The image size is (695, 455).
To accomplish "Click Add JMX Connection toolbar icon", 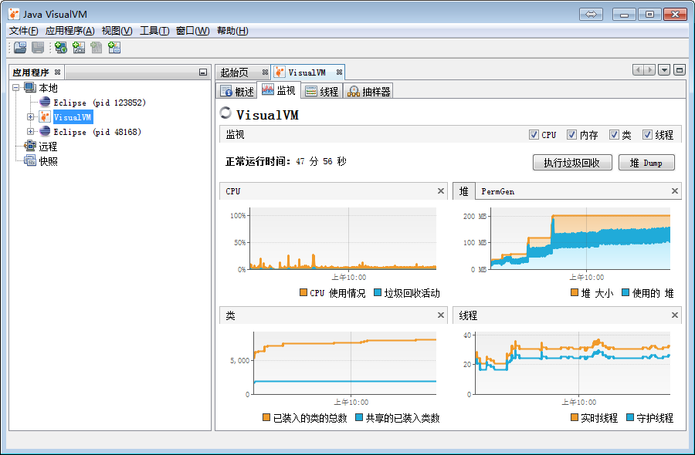I will point(79,47).
